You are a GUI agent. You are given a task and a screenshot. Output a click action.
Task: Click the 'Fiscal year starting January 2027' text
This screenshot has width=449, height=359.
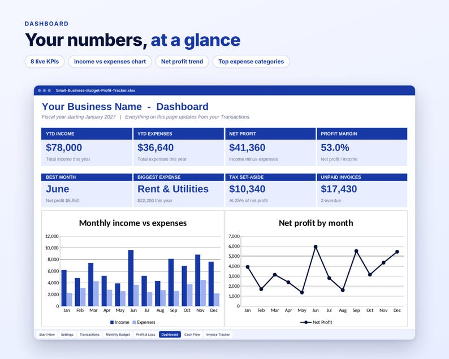79,117
